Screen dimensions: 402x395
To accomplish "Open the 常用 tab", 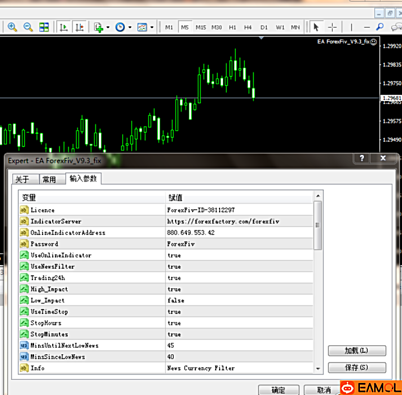I will pos(50,179).
